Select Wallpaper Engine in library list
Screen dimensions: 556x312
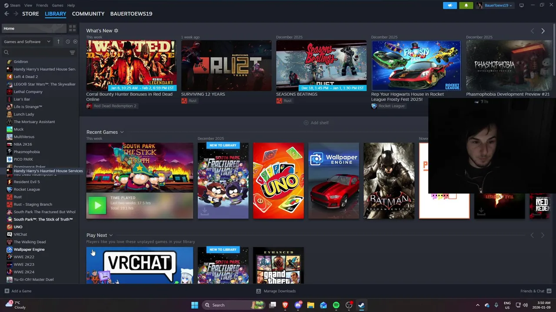29,250
